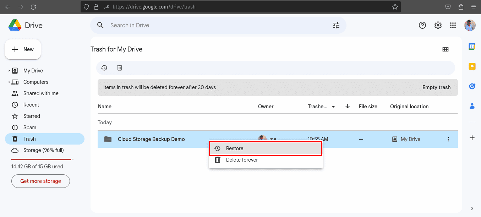Click the File size column header
Viewport: 481px width, 217px height.
click(368, 107)
